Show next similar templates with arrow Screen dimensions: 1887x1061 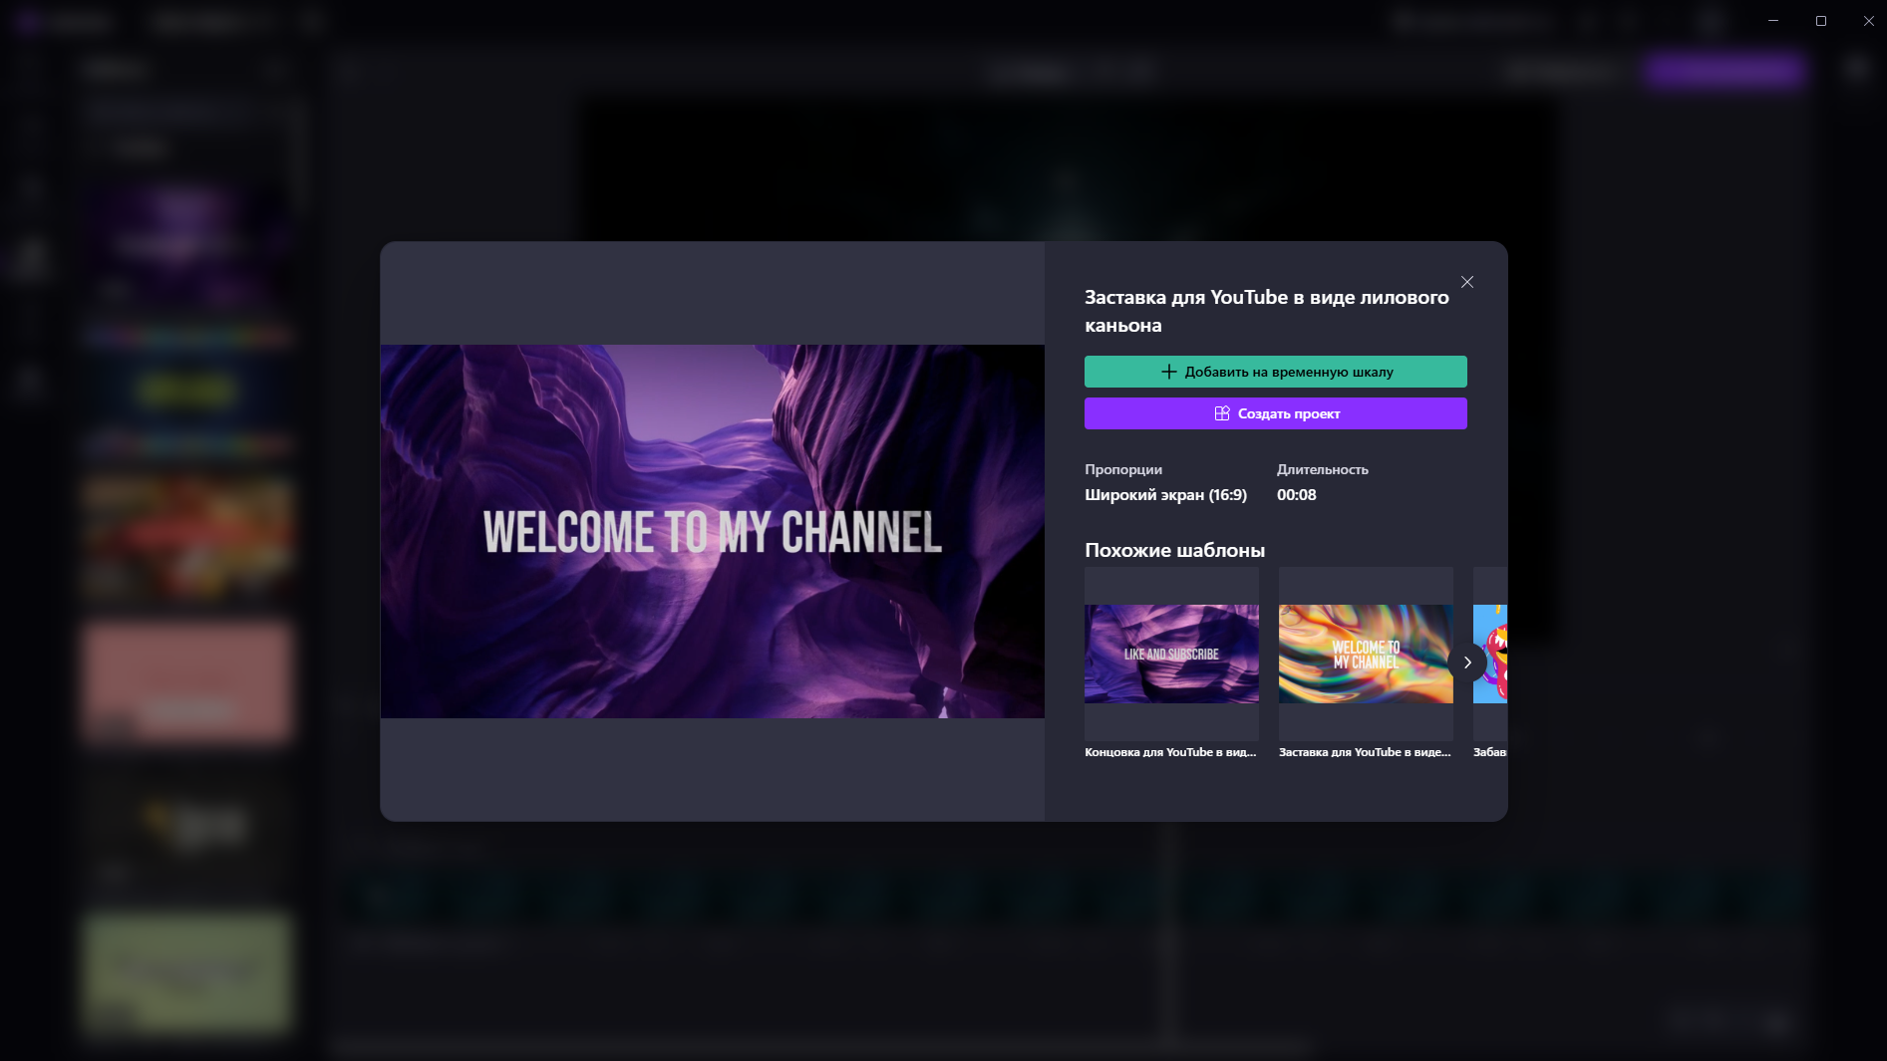[x=1467, y=663]
